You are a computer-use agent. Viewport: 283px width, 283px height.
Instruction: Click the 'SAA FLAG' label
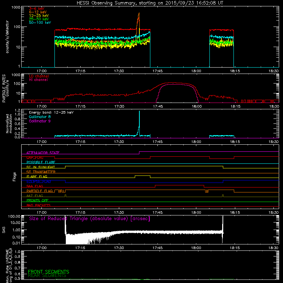pos(35,186)
